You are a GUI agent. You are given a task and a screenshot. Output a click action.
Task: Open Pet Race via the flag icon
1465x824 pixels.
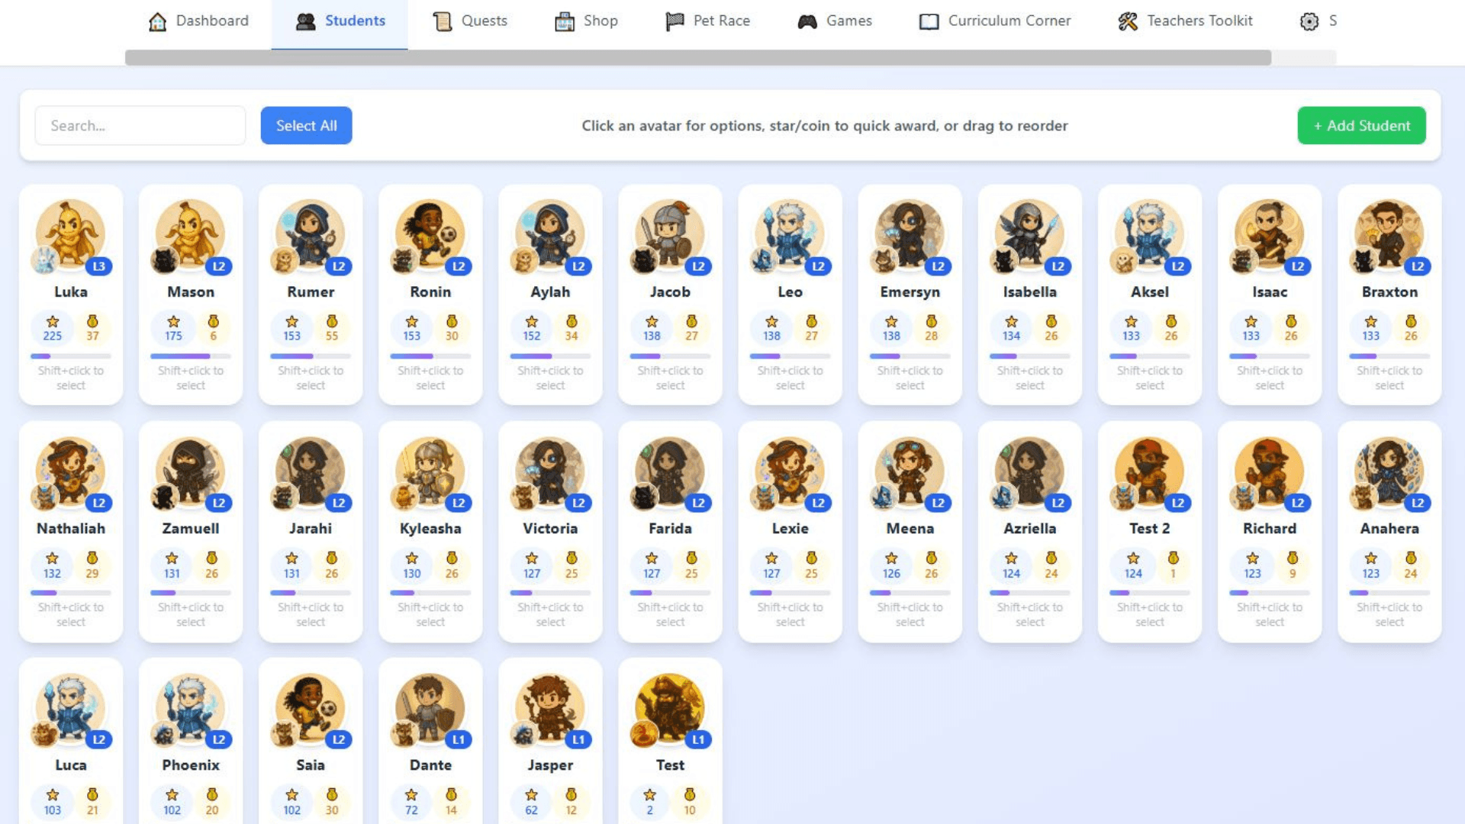(x=675, y=21)
